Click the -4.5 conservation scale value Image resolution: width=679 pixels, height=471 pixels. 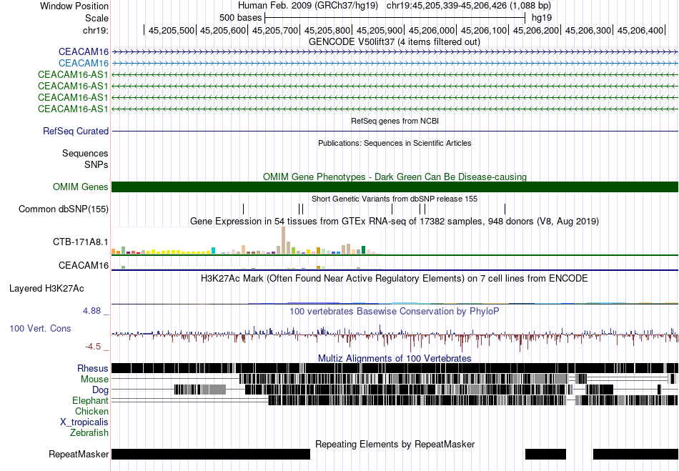[93, 347]
